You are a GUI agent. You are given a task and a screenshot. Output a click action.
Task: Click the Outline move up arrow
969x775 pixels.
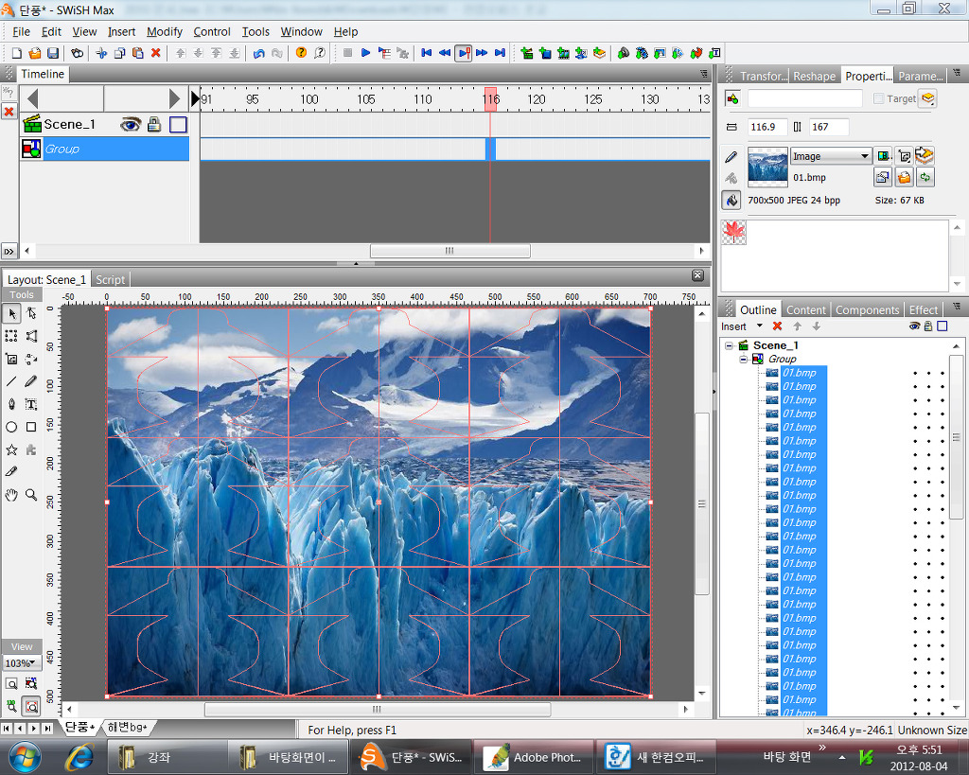tap(797, 326)
